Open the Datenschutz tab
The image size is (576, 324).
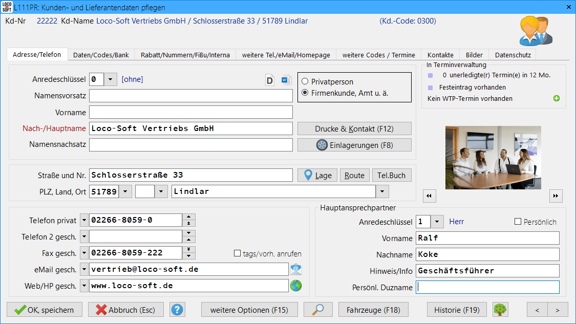(513, 55)
